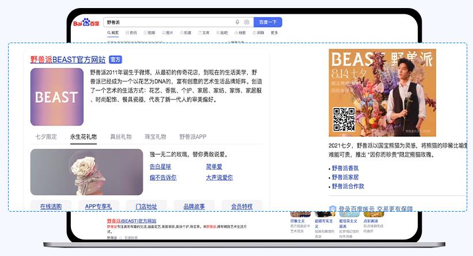Click the 在线选购 button
Screen dimensions: 473x256
51,206
